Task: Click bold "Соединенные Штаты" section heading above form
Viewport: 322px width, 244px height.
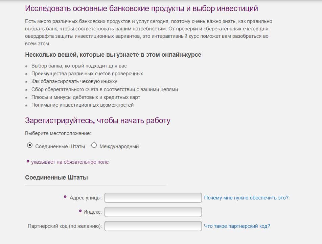Action: coord(56,178)
